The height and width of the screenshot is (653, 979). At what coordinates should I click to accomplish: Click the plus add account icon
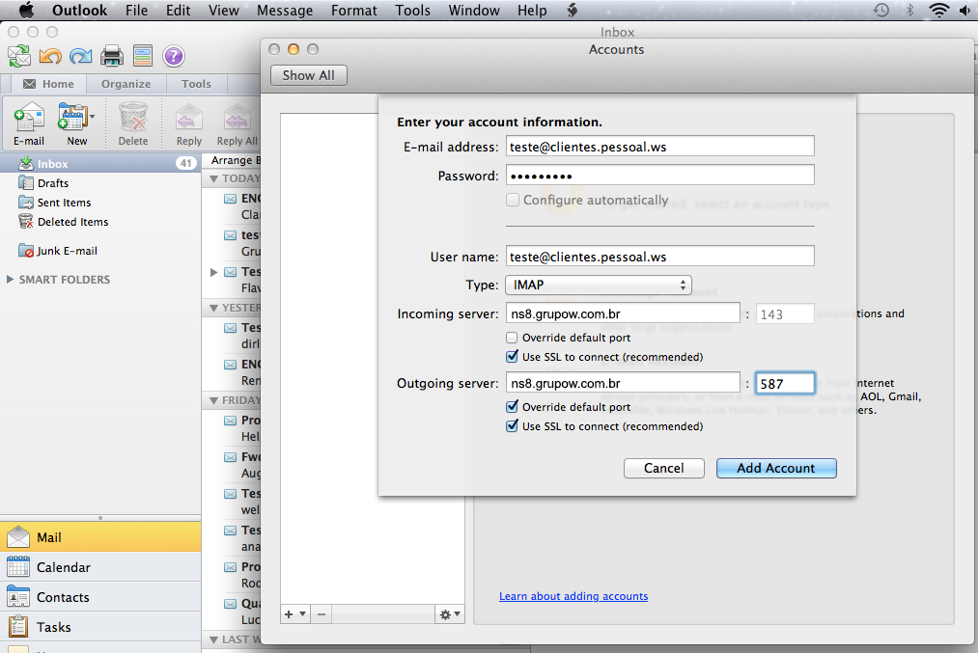pyautogui.click(x=289, y=614)
